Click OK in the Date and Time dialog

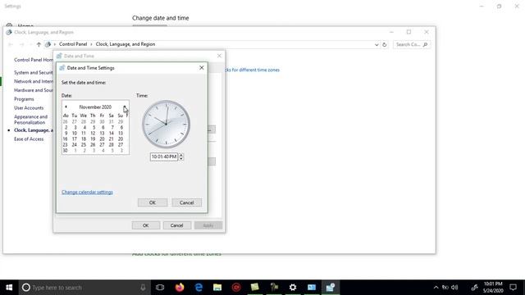(x=146, y=225)
